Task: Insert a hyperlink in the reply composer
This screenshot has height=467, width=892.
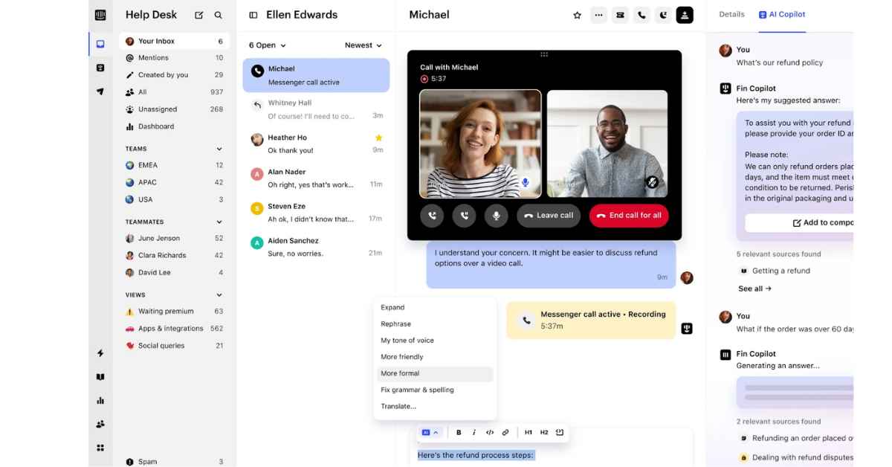Action: (506, 432)
